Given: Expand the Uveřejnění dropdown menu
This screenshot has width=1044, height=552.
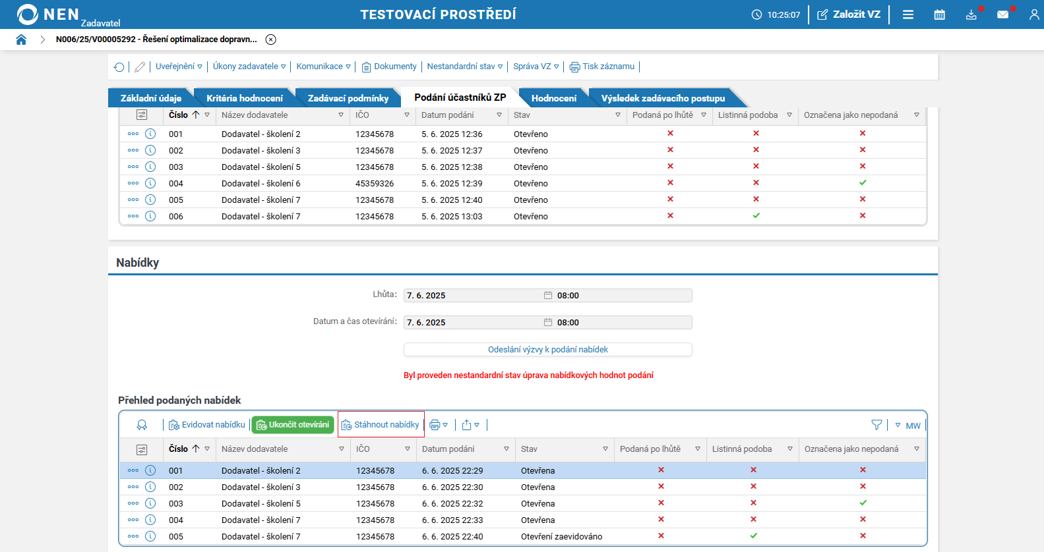Looking at the screenshot, I should (x=179, y=67).
